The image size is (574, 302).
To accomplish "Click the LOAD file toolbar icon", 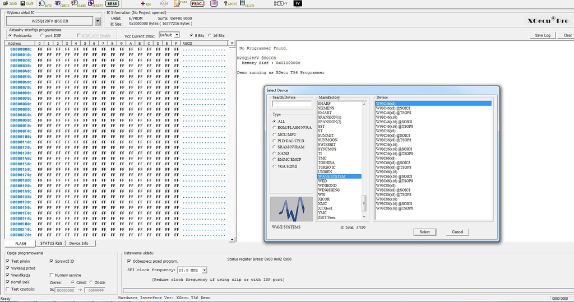I will [10, 3].
